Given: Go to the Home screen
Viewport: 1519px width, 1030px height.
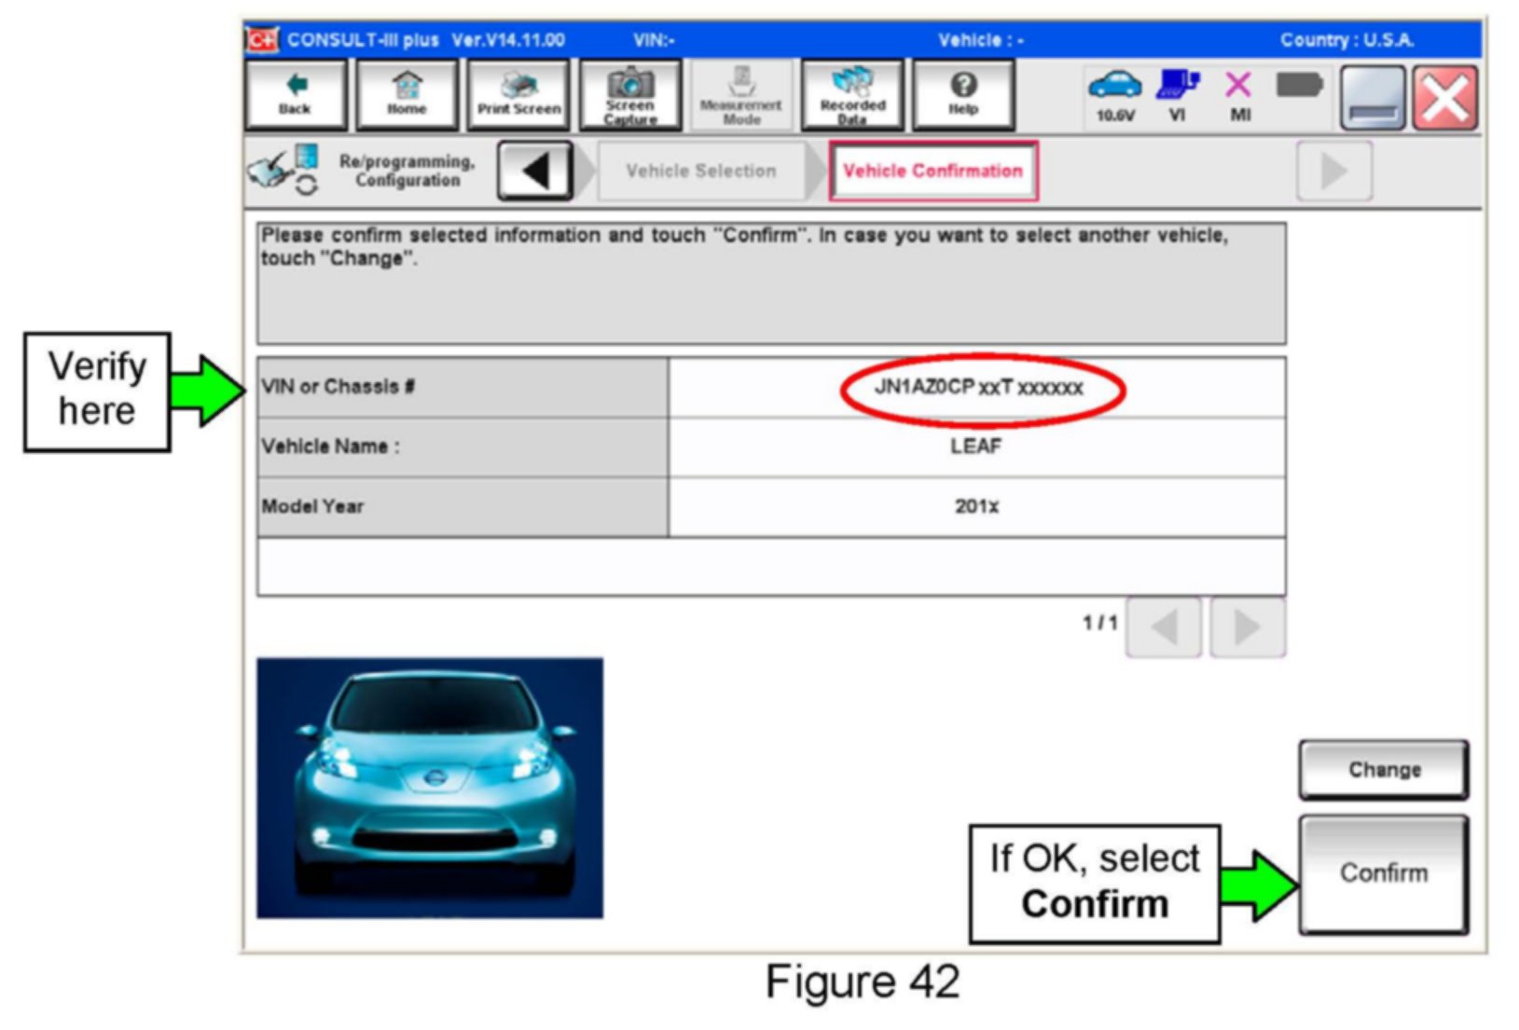Looking at the screenshot, I should click(407, 94).
